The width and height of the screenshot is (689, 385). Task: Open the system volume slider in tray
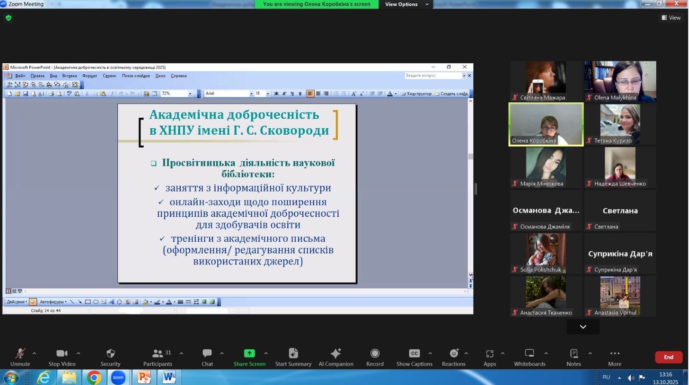[x=630, y=378]
